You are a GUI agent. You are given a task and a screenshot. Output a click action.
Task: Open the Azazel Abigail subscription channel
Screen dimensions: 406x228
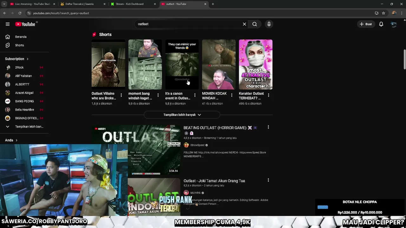pos(24,93)
